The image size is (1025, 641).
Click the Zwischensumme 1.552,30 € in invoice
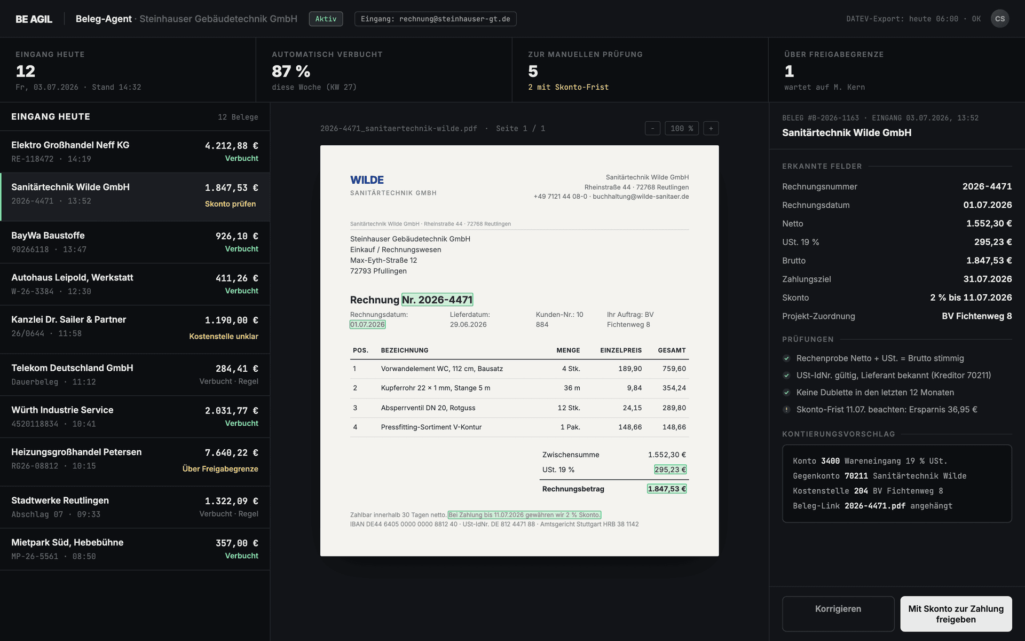614,455
